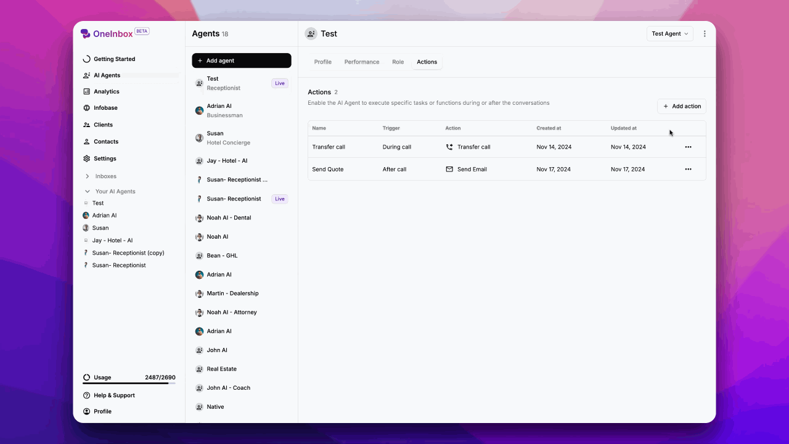Viewport: 789px width, 444px height.
Task: Open three-dot menu for Transfer call row
Action: click(x=688, y=147)
